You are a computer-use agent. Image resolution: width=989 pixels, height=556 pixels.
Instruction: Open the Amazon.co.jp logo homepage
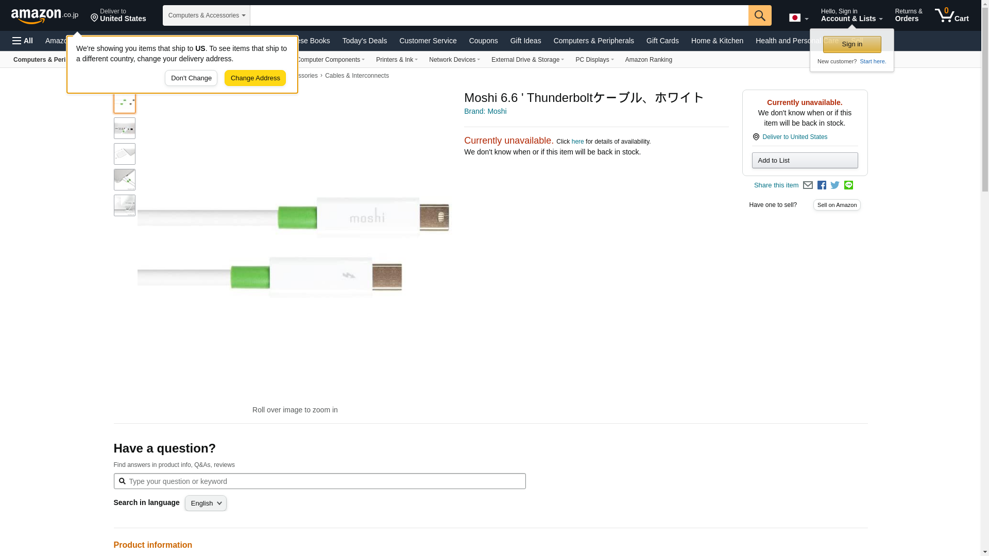tap(44, 16)
